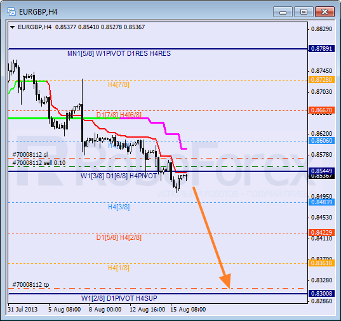Click the 31 Jul 2013 time axis label
The image size is (341, 321).
(x=23, y=310)
